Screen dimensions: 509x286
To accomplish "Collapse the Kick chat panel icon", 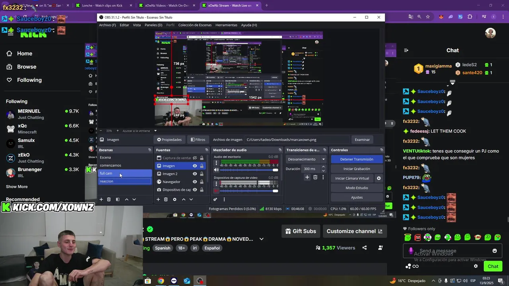I will click(406, 50).
